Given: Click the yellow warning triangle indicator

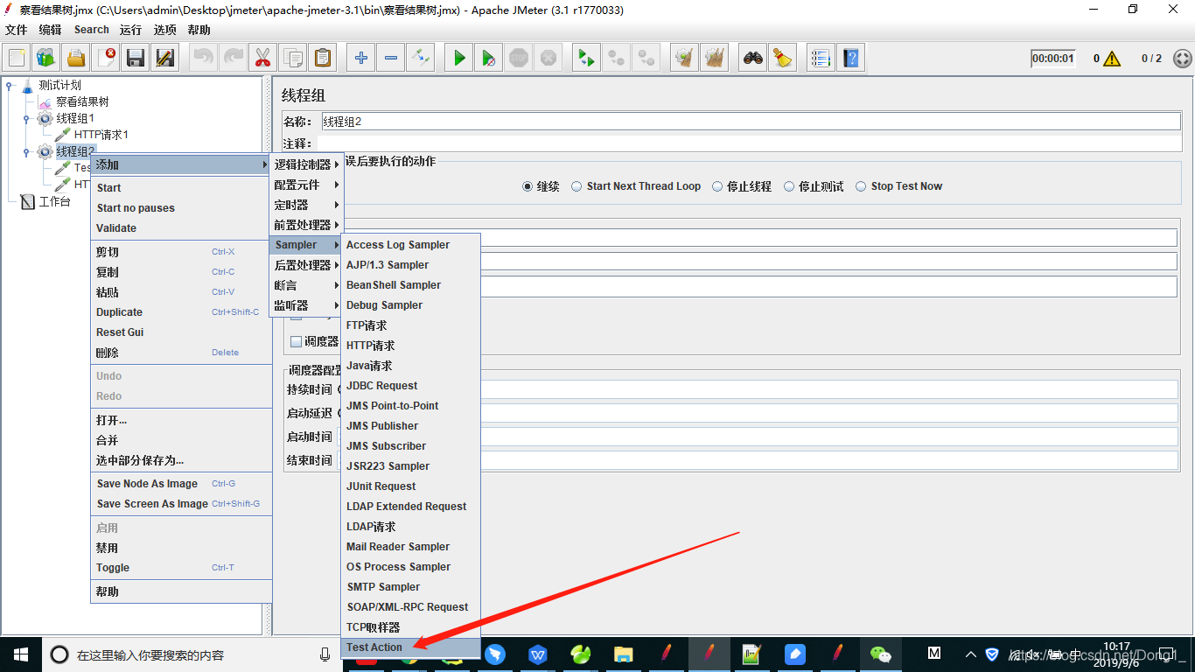Looking at the screenshot, I should pos(1112,59).
